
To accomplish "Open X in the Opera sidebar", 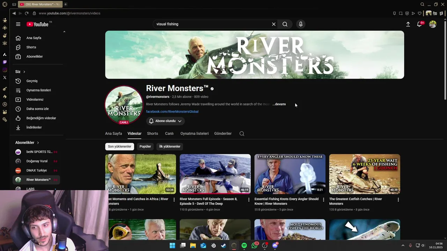I will (5, 77).
